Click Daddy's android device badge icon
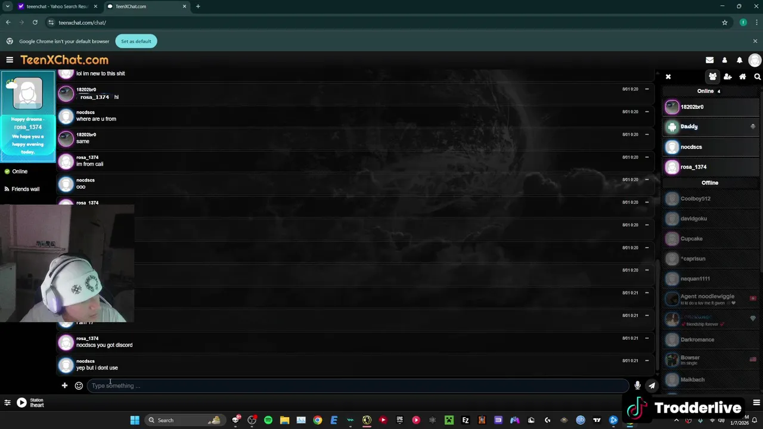763x429 pixels. [x=753, y=126]
